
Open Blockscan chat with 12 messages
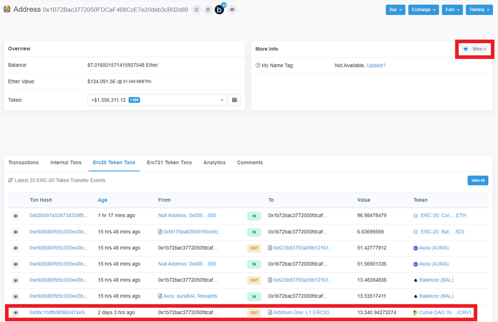pyautogui.click(x=220, y=9)
